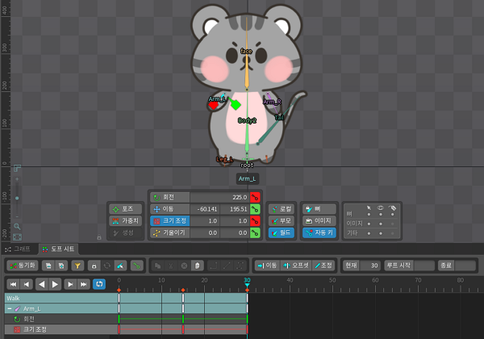Toggle the 자동 키 (Auto Key) button
The width and height of the screenshot is (484, 339).
[x=319, y=232]
